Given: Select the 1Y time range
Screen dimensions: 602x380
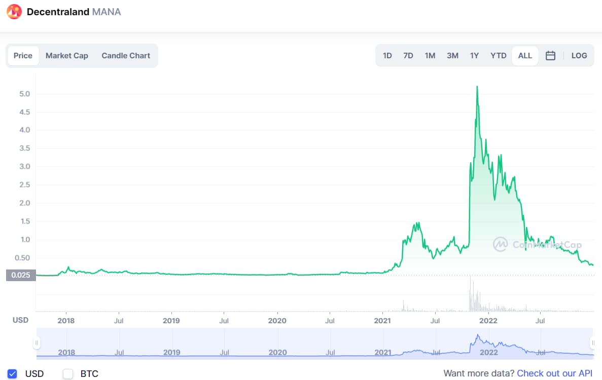Looking at the screenshot, I should (474, 56).
